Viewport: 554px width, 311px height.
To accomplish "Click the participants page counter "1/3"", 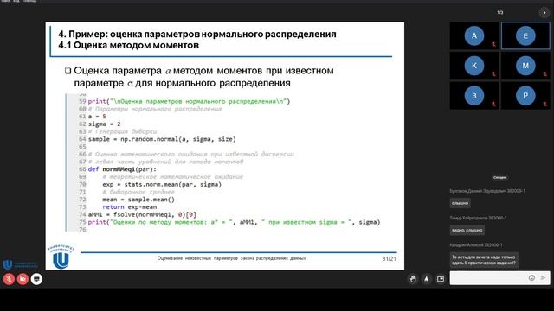I will (x=500, y=12).
